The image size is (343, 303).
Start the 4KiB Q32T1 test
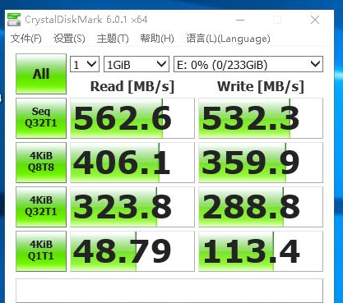tap(41, 207)
